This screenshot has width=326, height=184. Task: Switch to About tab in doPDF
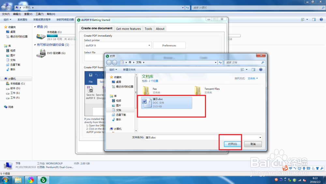point(160,29)
